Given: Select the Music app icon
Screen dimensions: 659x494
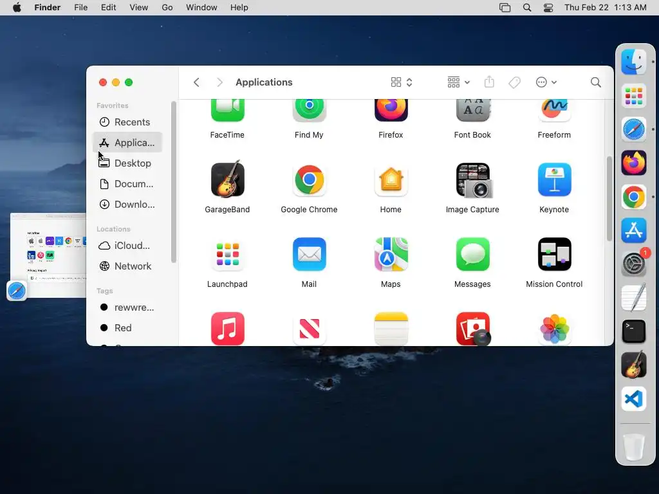Looking at the screenshot, I should (227, 329).
